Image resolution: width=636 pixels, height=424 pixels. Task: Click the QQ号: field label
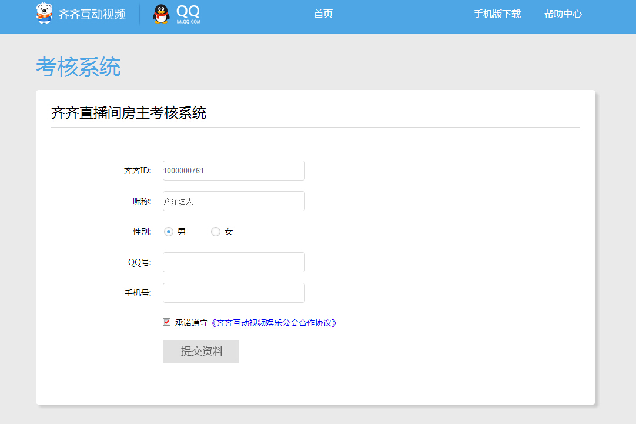pos(139,262)
